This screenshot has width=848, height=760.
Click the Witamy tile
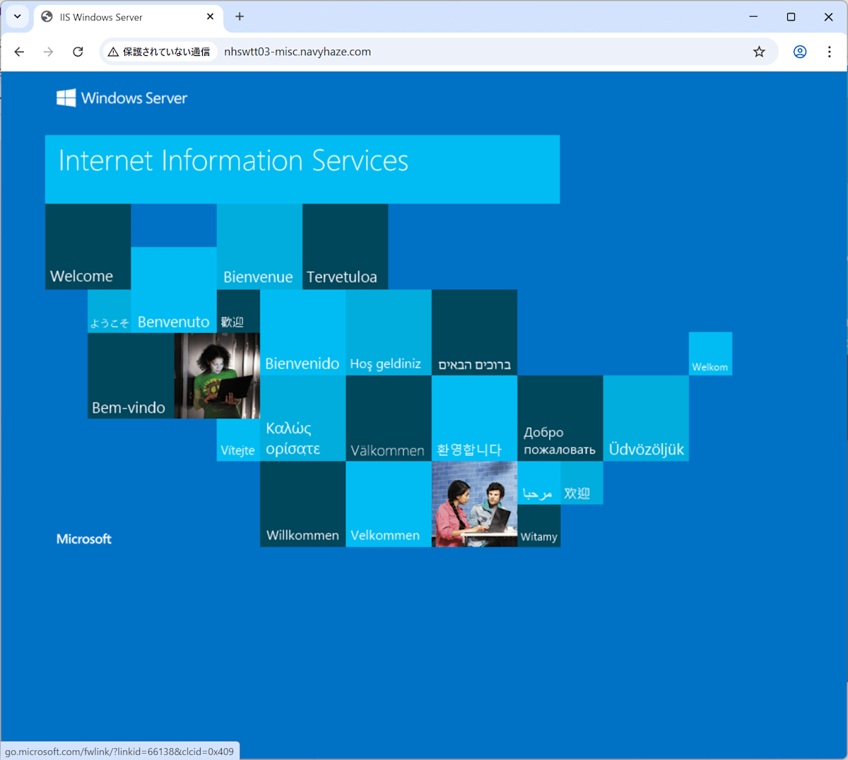pos(539,526)
